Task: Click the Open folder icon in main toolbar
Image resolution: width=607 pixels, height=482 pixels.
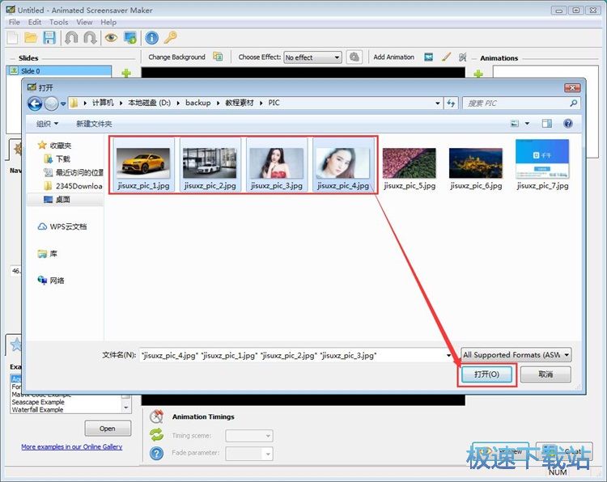Action: (x=31, y=38)
